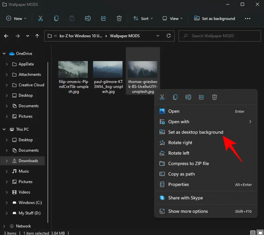Click the trash icon atop the context menu
The image size is (264, 235).
click(x=214, y=97)
